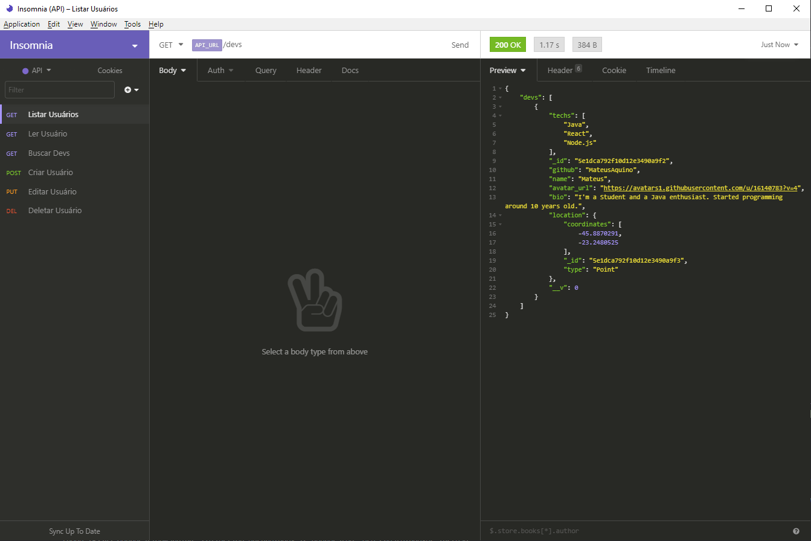
Task: Collapse the devs array fold on line 2
Action: pyautogui.click(x=500, y=98)
